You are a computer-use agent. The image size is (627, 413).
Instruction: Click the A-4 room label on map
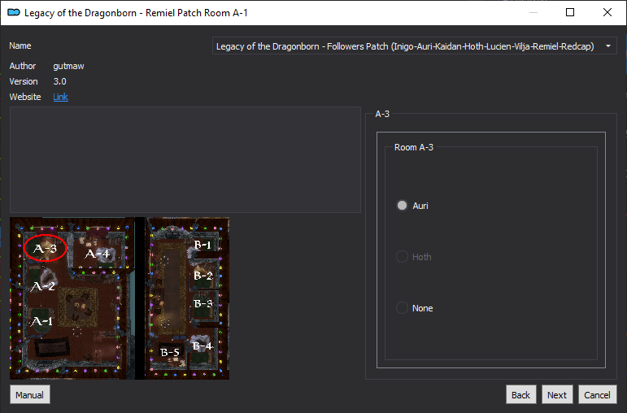(97, 254)
